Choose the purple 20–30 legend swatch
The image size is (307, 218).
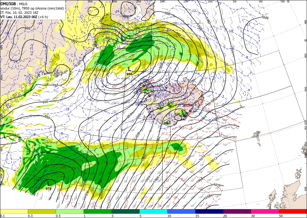click(237, 211)
